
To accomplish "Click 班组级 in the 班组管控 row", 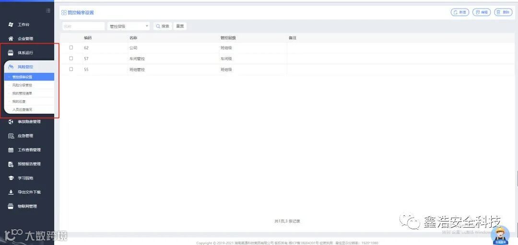I will coord(226,70).
